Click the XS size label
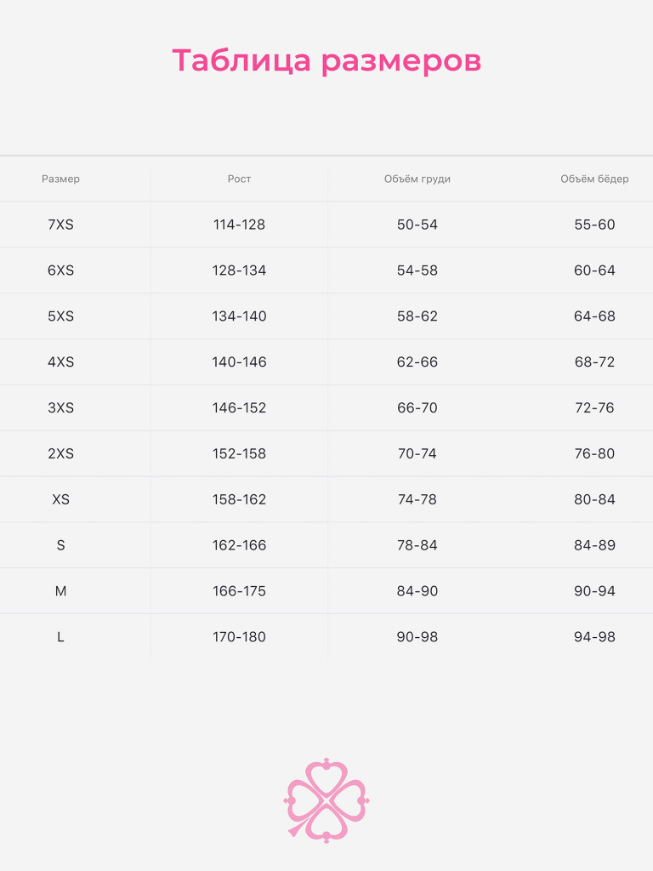This screenshot has width=653, height=871. 61,500
